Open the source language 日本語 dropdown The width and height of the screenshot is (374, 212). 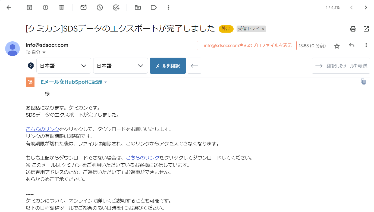(64, 66)
